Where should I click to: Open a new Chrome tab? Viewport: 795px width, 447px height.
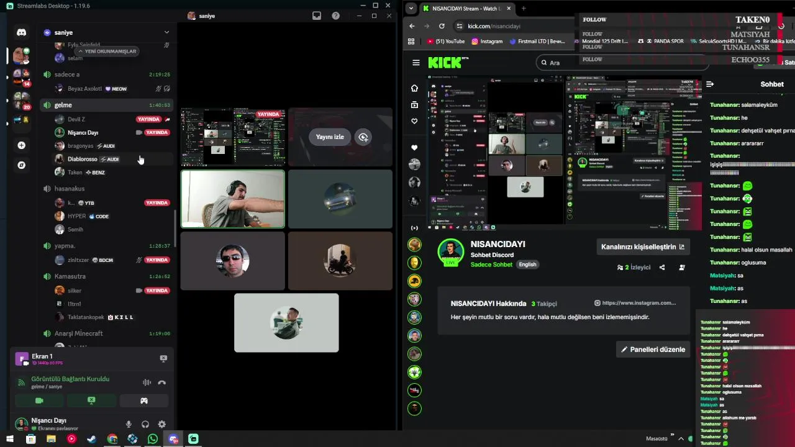524,8
